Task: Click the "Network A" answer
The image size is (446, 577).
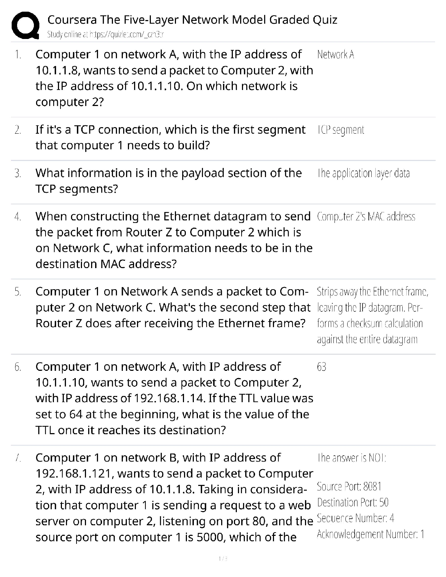Action: click(x=336, y=55)
